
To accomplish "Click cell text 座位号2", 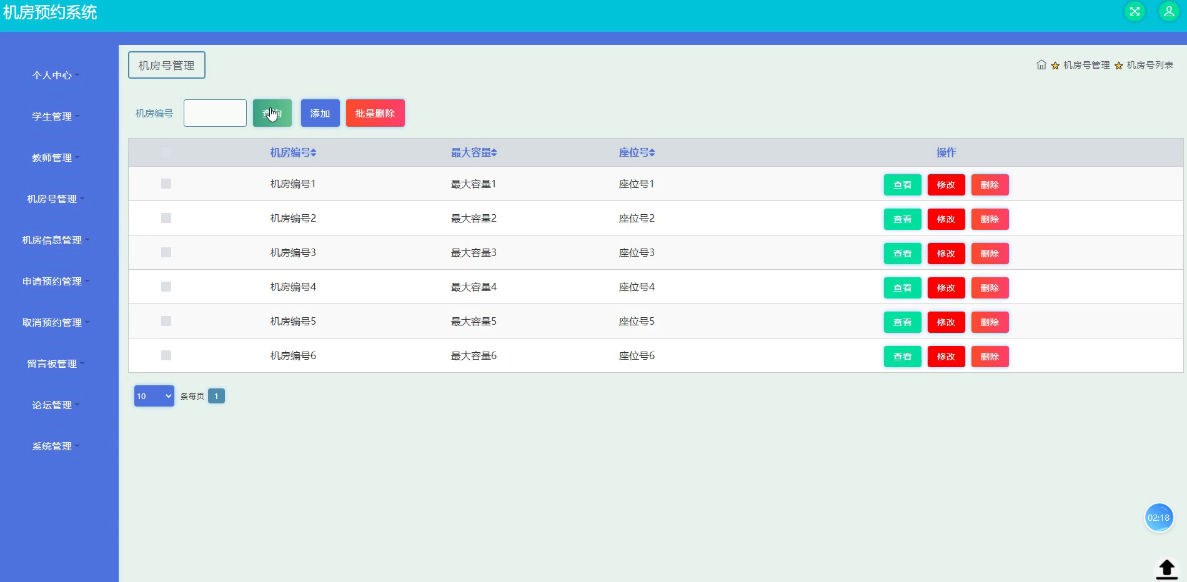I will (637, 218).
